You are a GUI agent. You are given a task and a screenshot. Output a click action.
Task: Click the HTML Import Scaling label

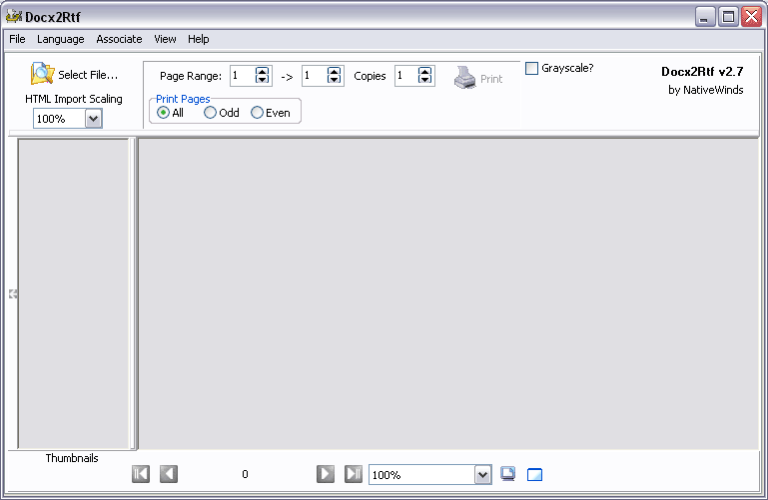[x=74, y=99]
